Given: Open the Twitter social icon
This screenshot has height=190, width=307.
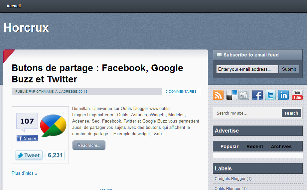Looking at the screenshot, I should point(270,95).
